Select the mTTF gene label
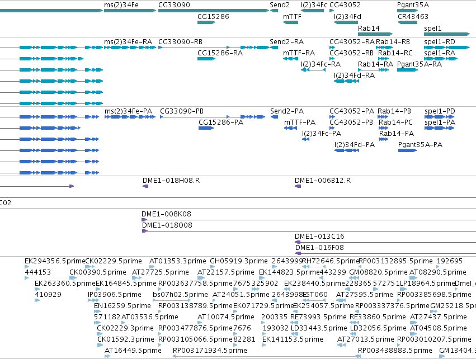This screenshot has width=476, height=359. 292,16
